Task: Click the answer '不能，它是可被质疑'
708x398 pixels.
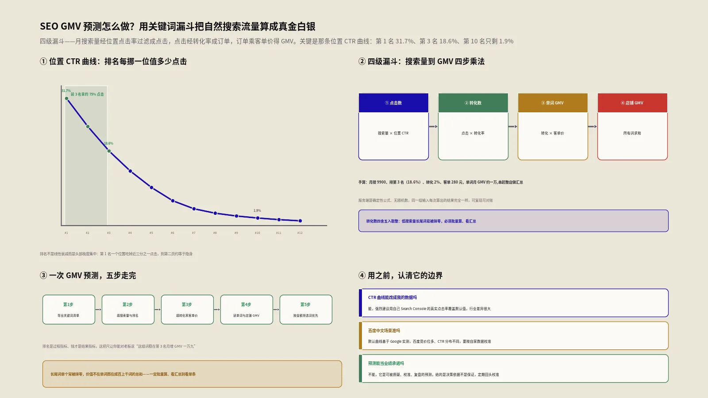Action: [x=433, y=375]
